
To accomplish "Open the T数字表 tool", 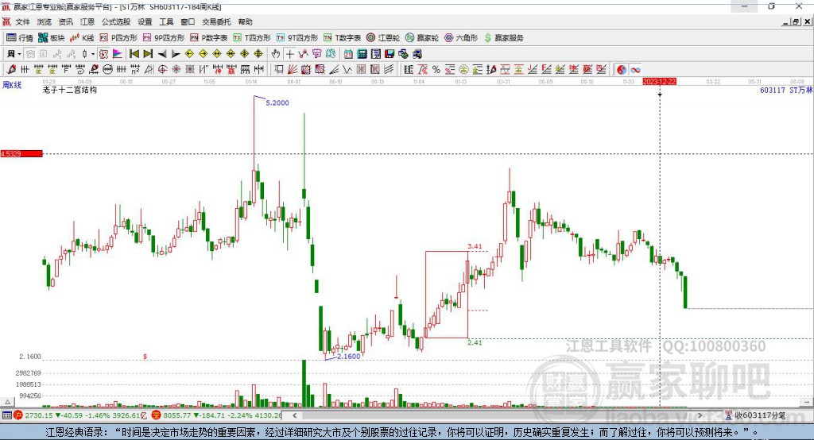I will [x=342, y=38].
